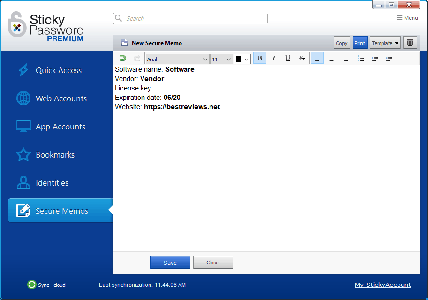The height and width of the screenshot is (300, 428).
Task: Open the Template dropdown
Action: pyautogui.click(x=385, y=42)
